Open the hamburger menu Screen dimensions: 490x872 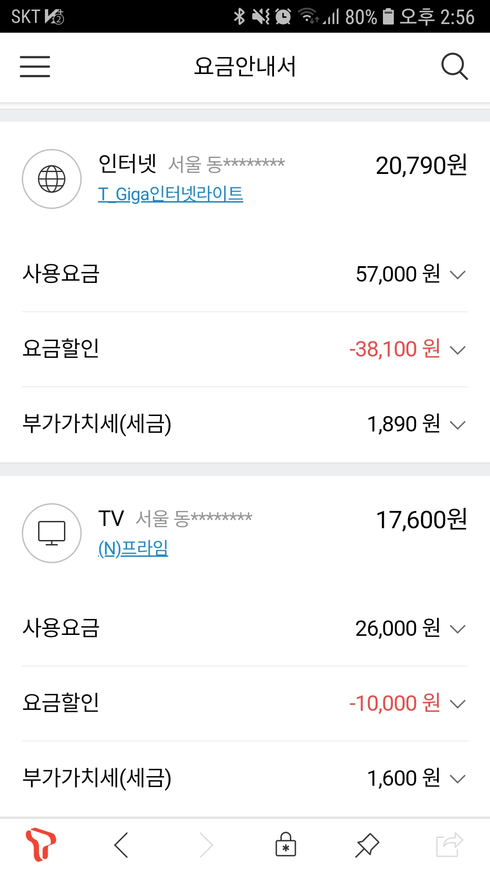(x=35, y=67)
